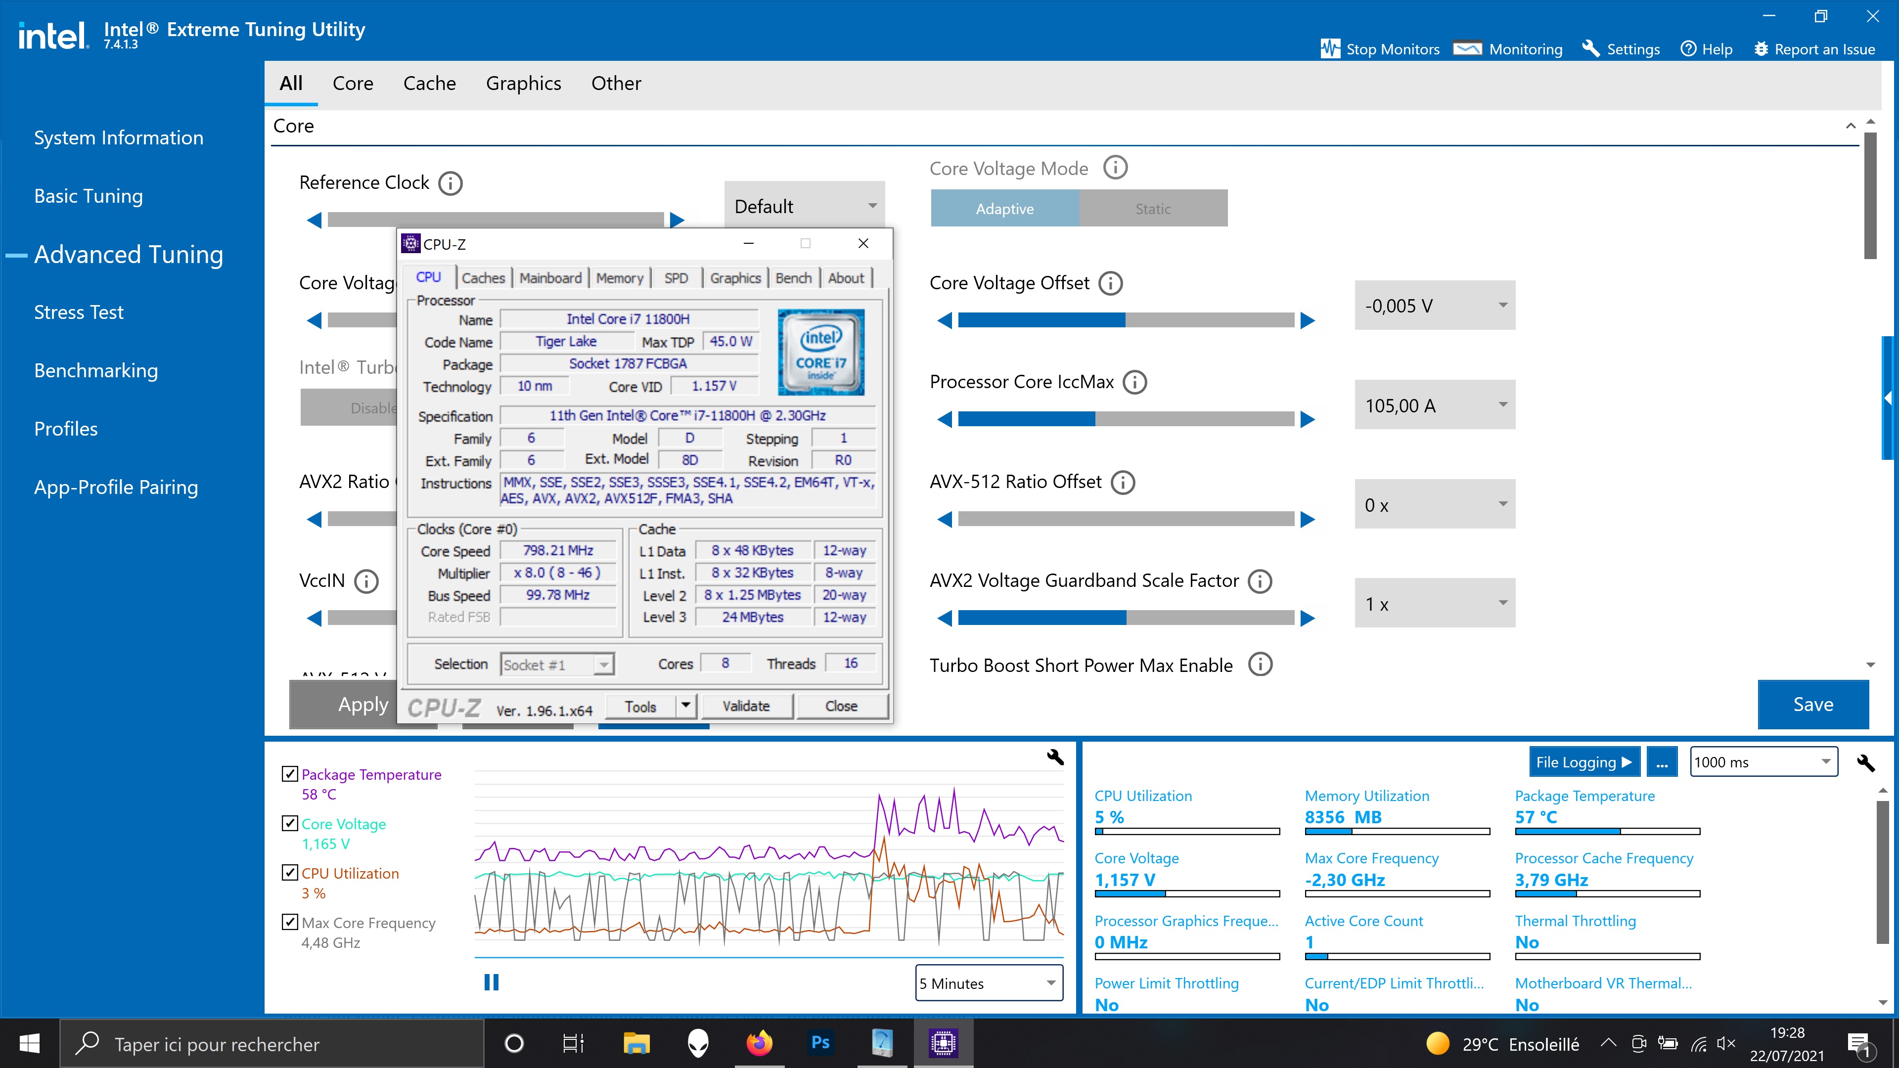Click the file logging ellipsis button
The width and height of the screenshot is (1899, 1068).
pyautogui.click(x=1662, y=762)
